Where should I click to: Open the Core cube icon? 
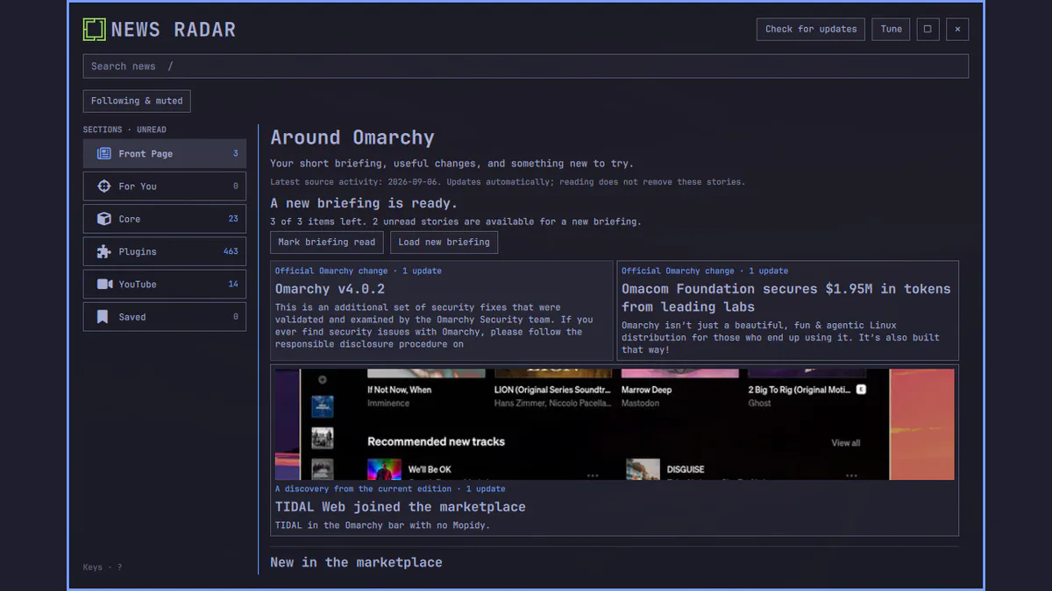[x=103, y=219]
